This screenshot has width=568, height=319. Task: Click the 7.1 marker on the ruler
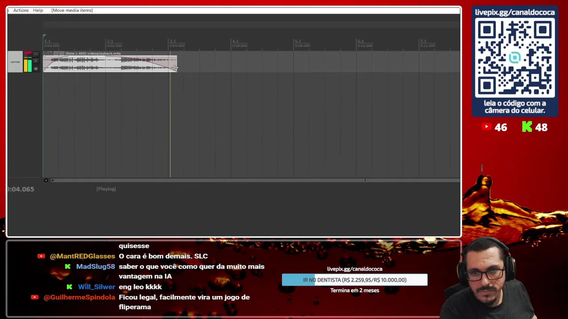point(423,41)
